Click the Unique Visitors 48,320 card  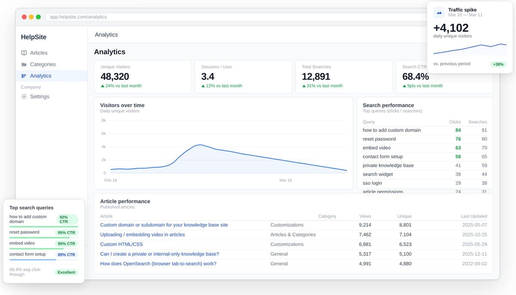(143, 77)
